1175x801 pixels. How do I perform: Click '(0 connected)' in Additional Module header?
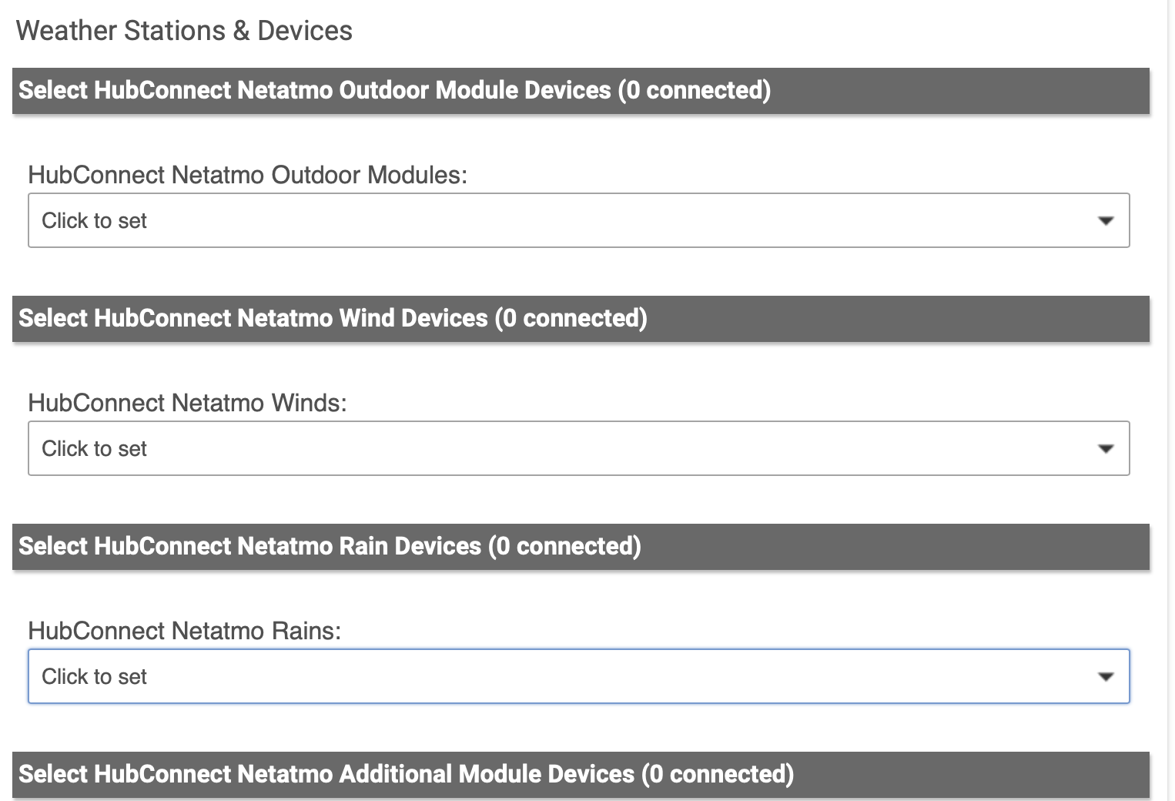click(718, 774)
